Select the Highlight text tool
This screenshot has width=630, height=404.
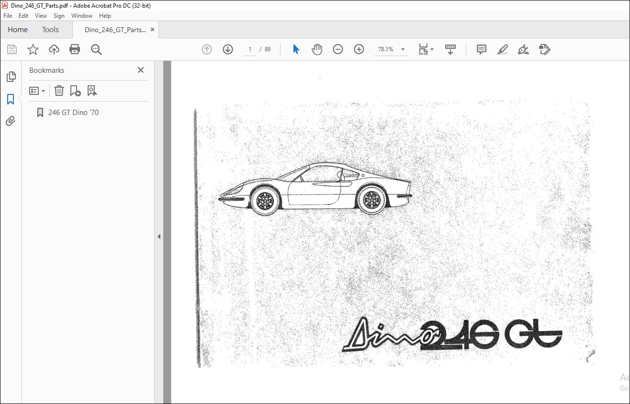[x=502, y=49]
